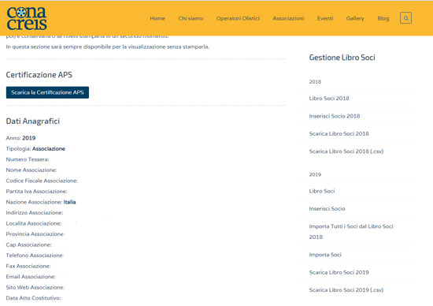Click the Gestione Libro Soci heading
This screenshot has height=306, width=433.
[342, 58]
